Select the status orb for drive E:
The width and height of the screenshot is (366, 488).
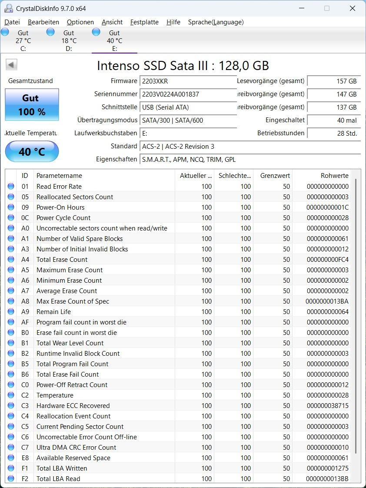96,32
